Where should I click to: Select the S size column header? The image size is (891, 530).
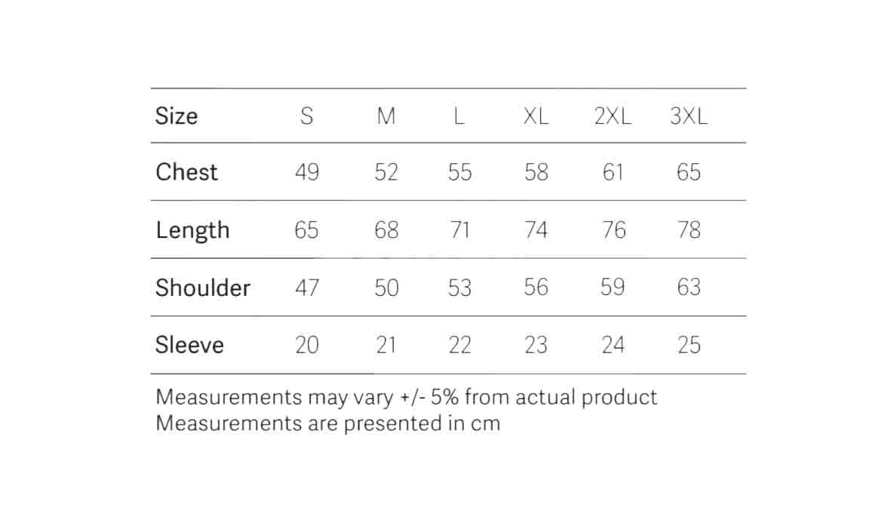pyautogui.click(x=306, y=116)
